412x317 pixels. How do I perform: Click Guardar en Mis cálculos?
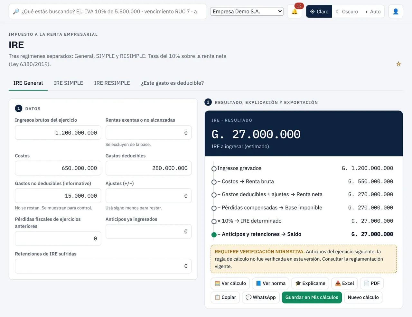coord(312,297)
